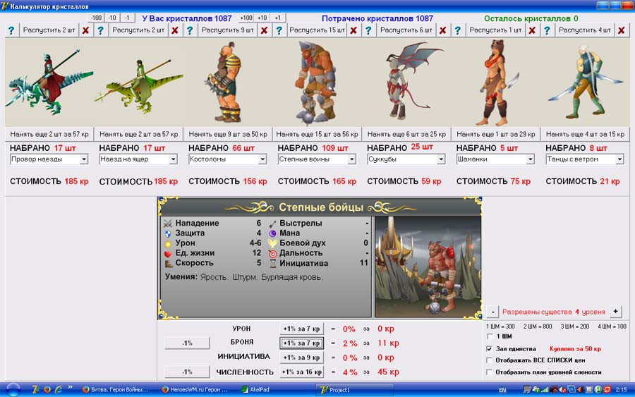The height and width of the screenshot is (397, 635).
Task: Click +1% за 16 кр for ЧИСЛЕННОСТЬ
Action: (301, 372)
